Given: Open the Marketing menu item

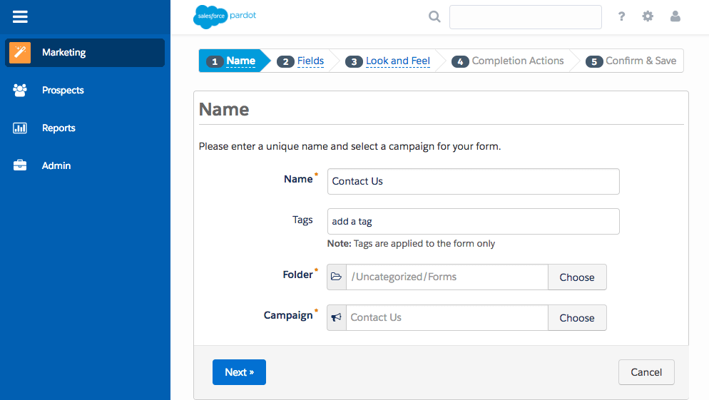Looking at the screenshot, I should coord(85,53).
